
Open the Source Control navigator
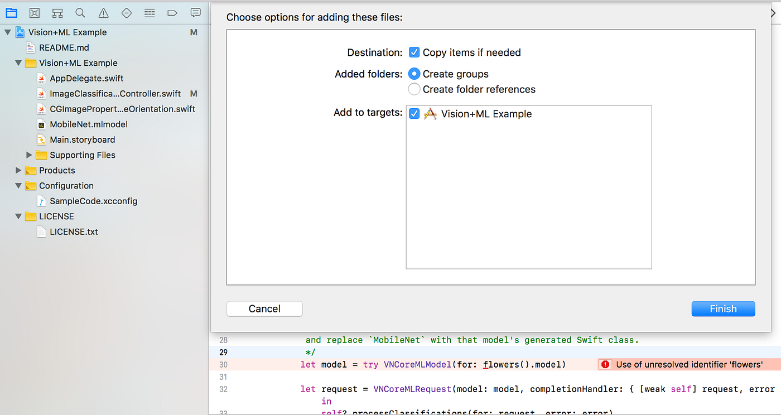[35, 13]
